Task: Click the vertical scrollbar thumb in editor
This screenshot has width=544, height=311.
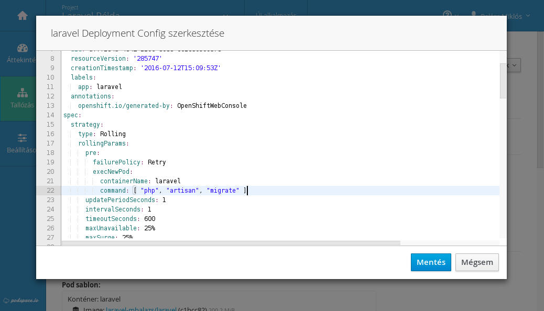Action: click(503, 81)
